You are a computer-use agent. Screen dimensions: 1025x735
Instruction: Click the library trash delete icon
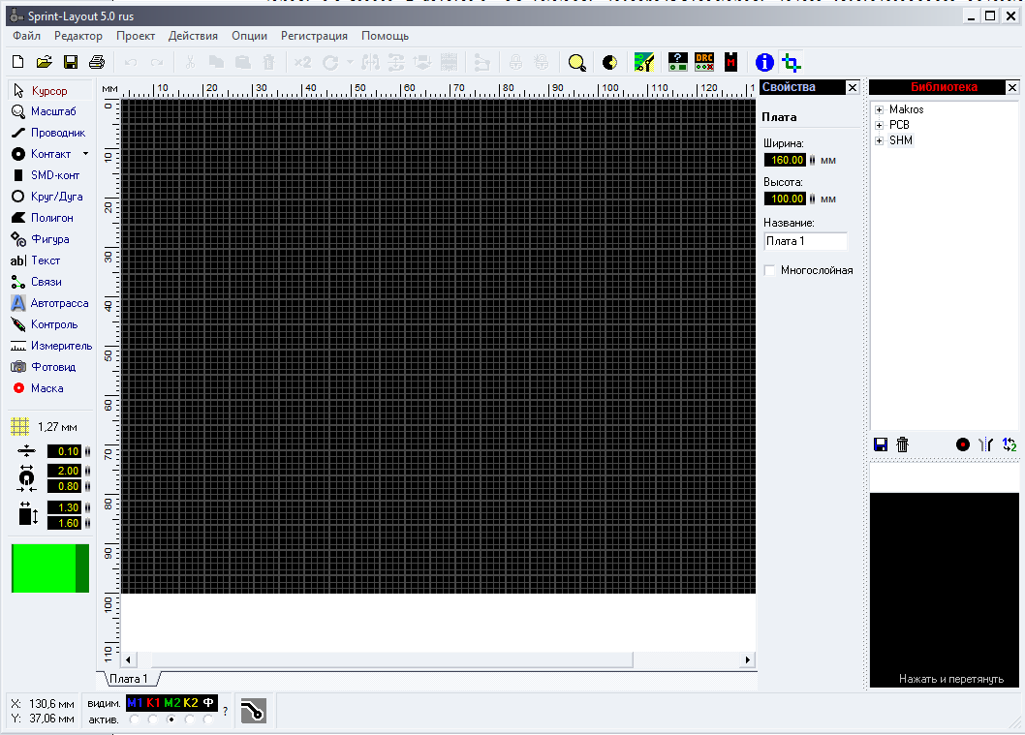coord(902,444)
